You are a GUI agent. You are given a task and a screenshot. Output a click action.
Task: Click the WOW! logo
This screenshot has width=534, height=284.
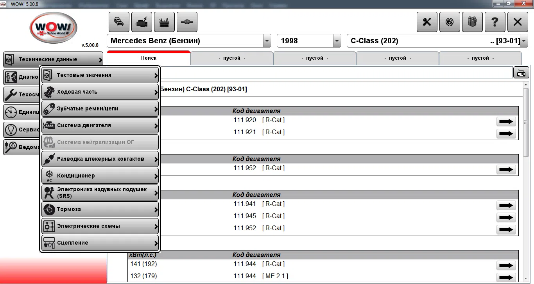tap(53, 28)
